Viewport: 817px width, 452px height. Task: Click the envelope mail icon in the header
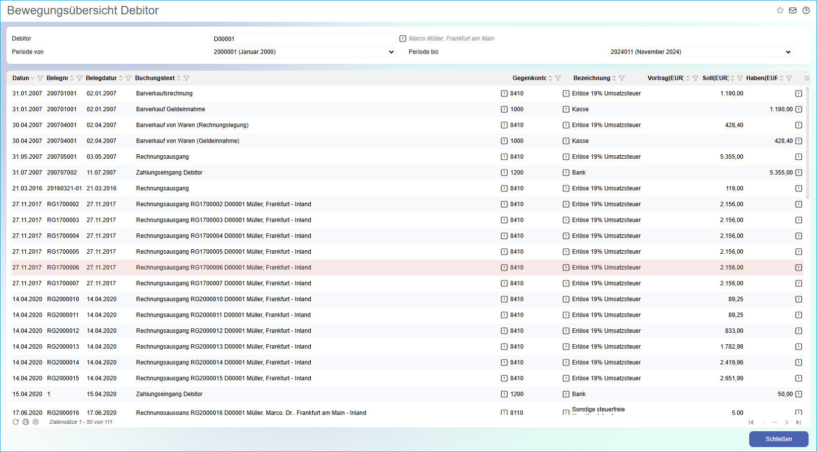pos(793,10)
